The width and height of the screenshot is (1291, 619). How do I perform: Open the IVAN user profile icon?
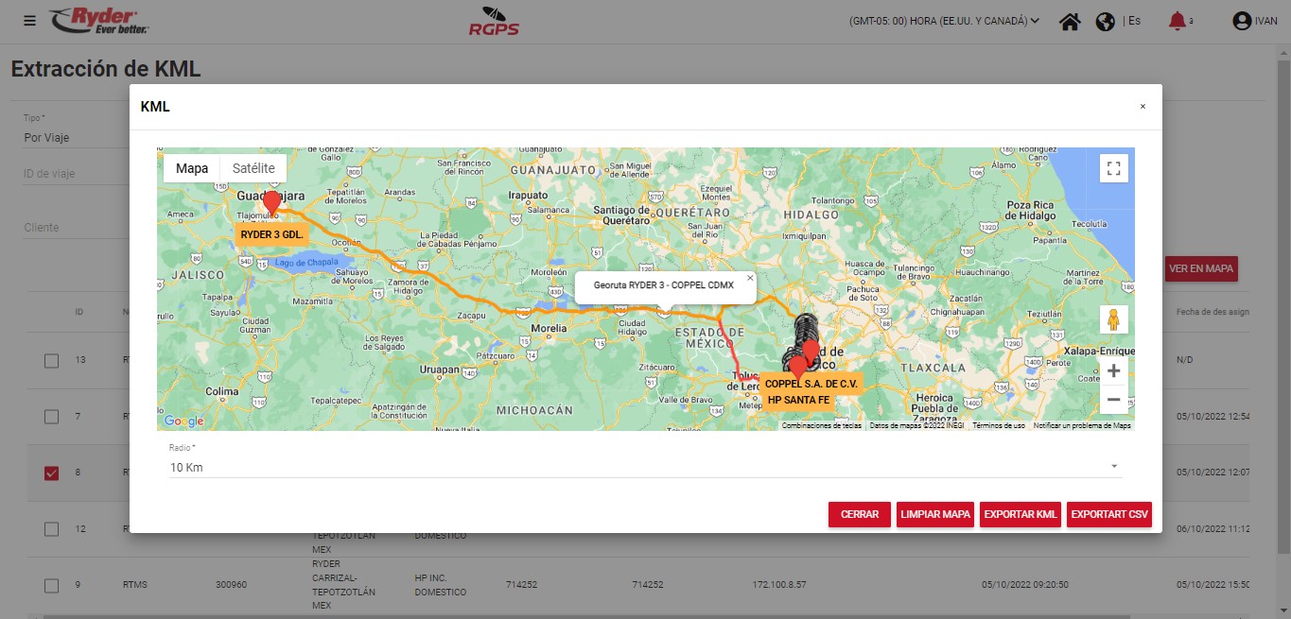1242,21
